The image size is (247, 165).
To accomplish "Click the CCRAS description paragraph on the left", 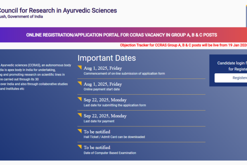I will [35, 77].
